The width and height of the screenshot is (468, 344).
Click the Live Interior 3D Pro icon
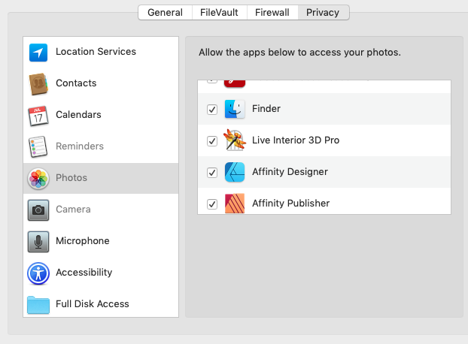(235, 140)
